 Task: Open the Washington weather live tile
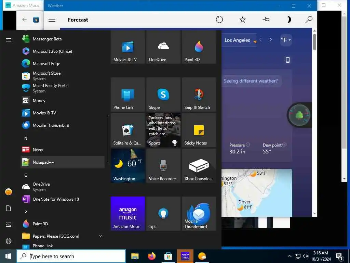128,166
